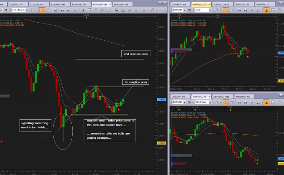
Task: Click the wrench/tools icon in left toolbar
Action: coord(130,10)
